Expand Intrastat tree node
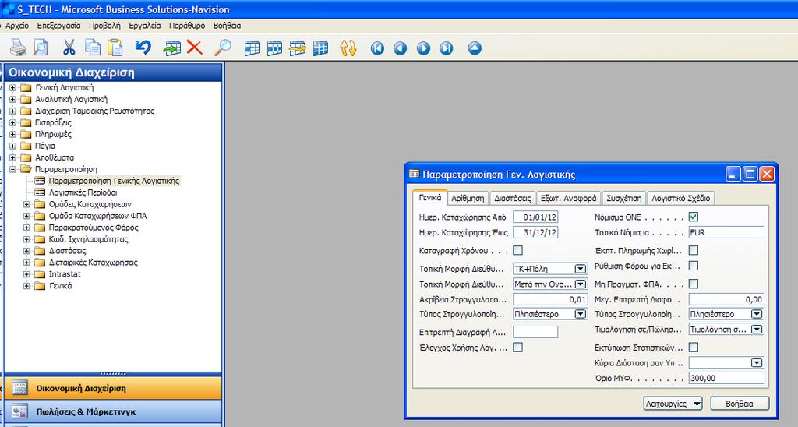This screenshot has height=427, width=798. pos(26,273)
